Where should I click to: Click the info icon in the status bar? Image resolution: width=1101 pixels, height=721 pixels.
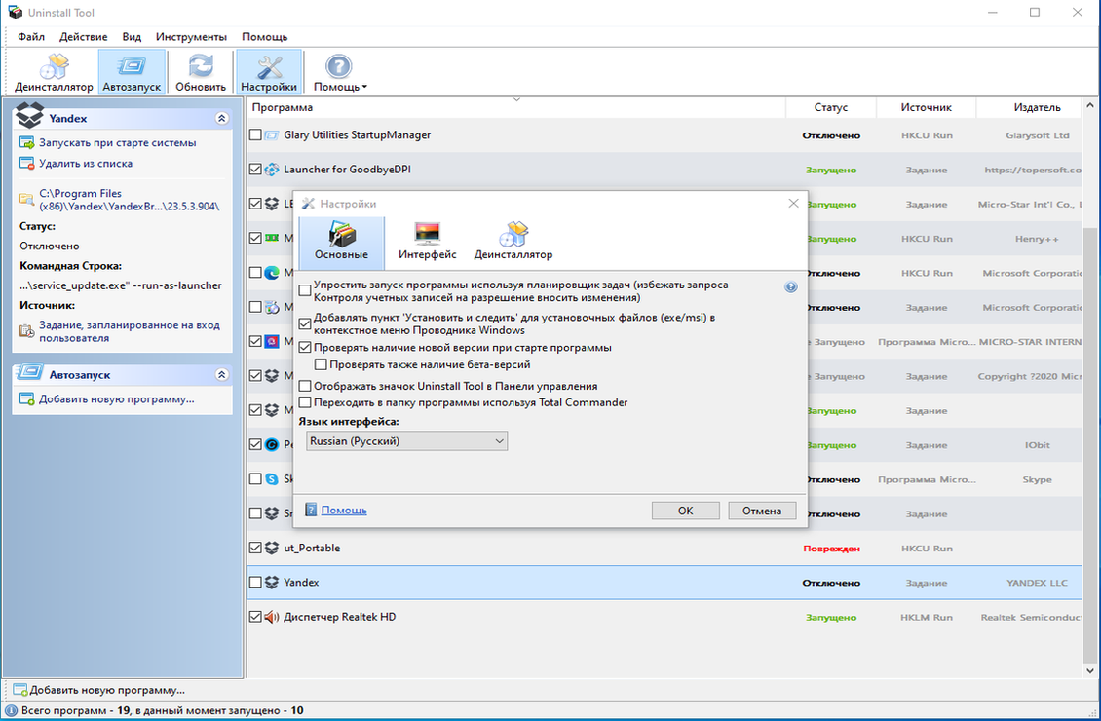tap(12, 710)
